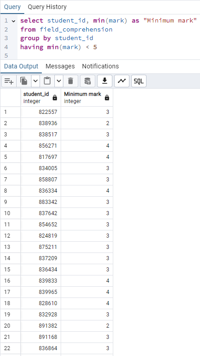Click the Graph visualiser icon
The width and height of the screenshot is (200, 356).
coord(122,81)
